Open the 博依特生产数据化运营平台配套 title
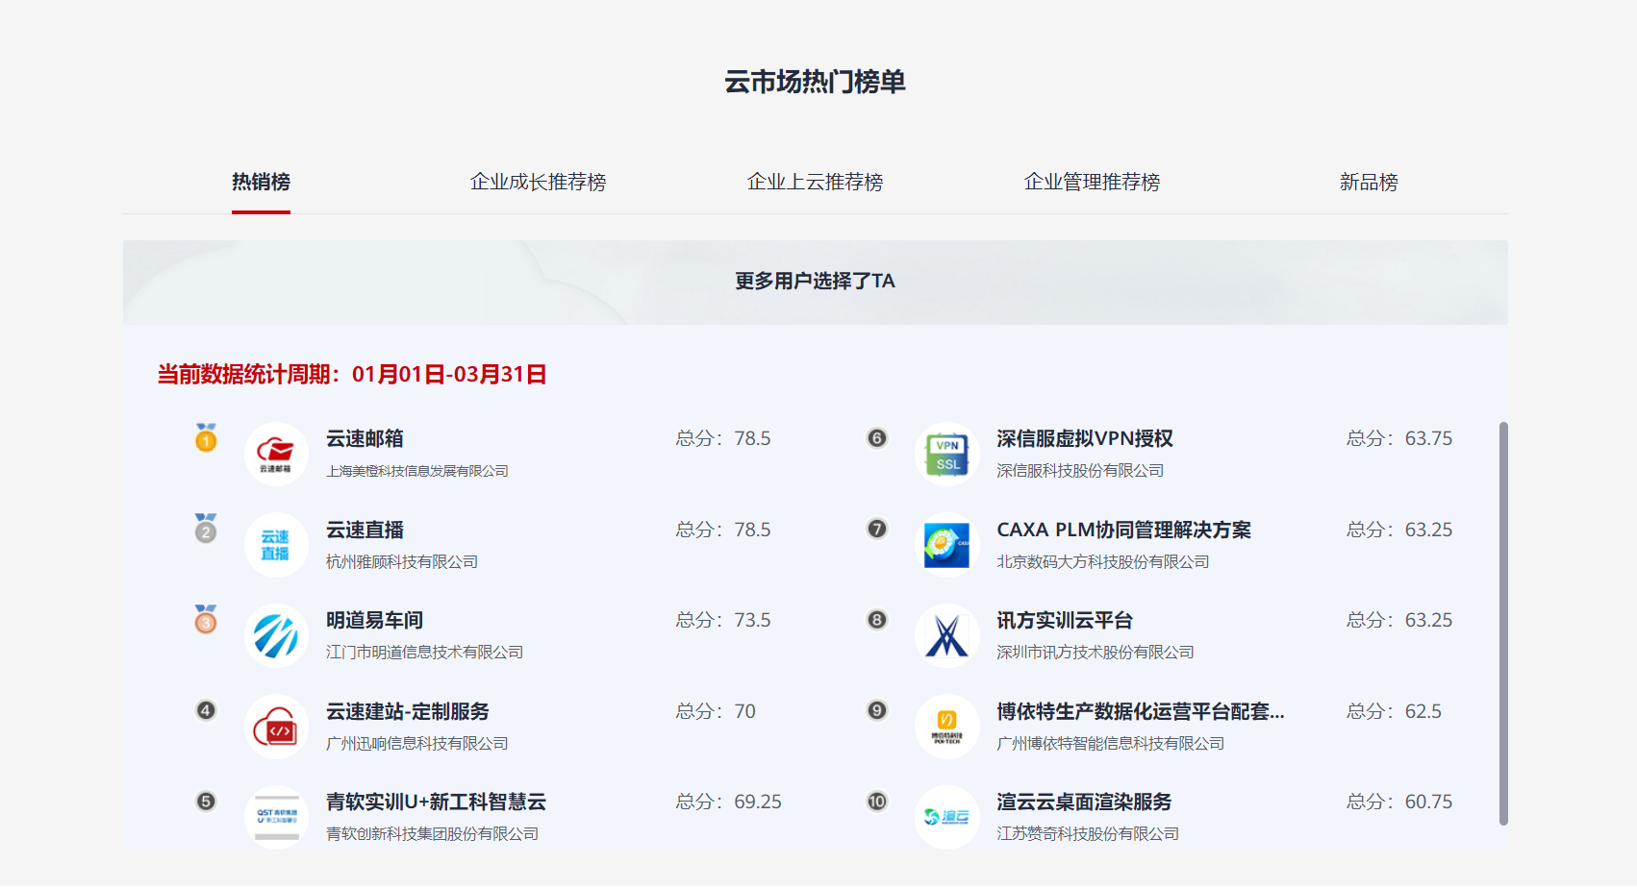1637x889 pixels. (x=1141, y=711)
